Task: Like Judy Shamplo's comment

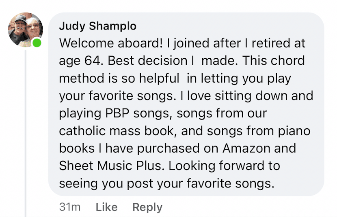Action: point(107,207)
